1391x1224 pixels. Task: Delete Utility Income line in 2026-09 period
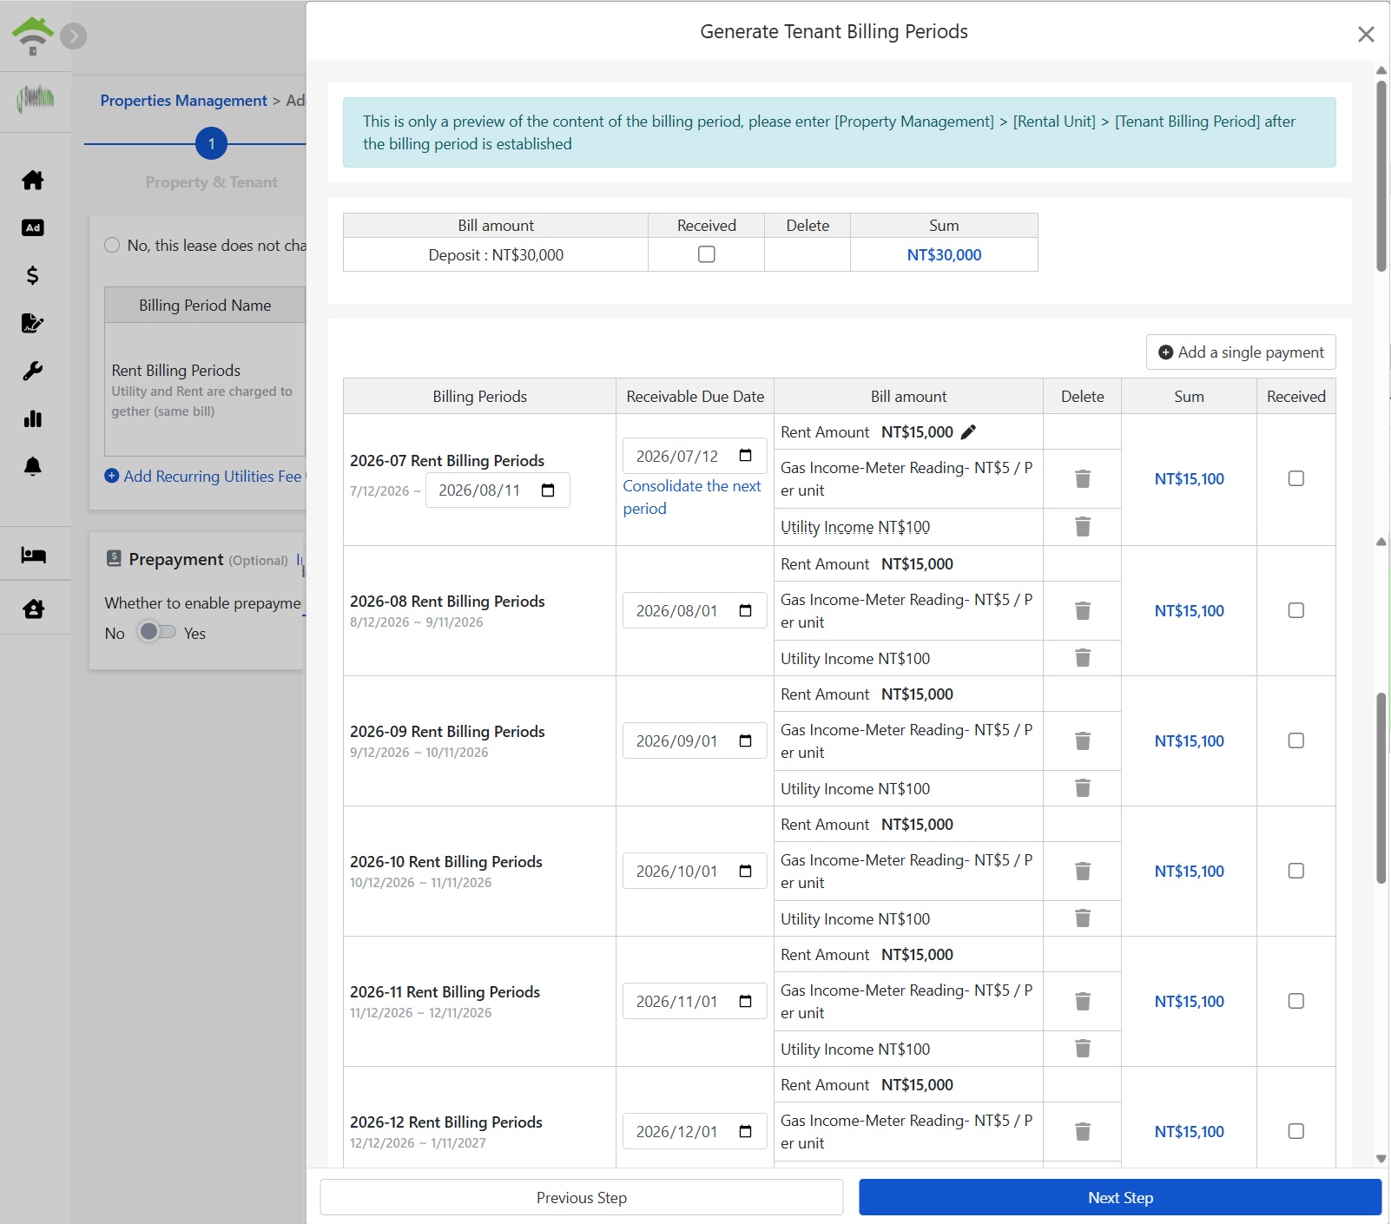pyautogui.click(x=1083, y=787)
